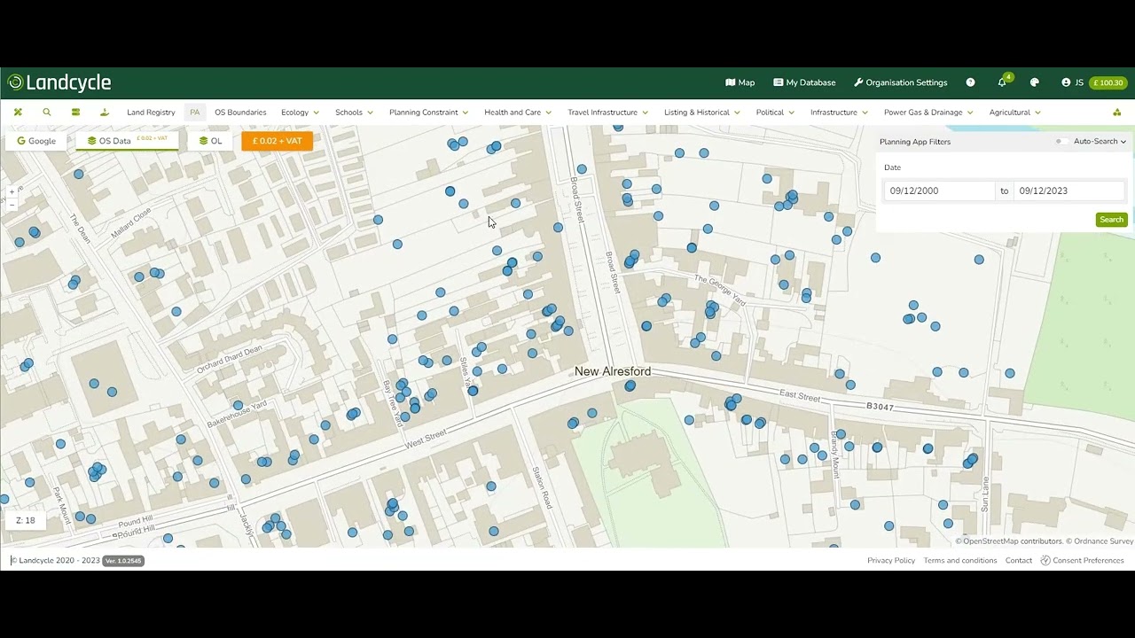Expand the Planning Constraint dropdown
This screenshot has width=1135, height=638.
pos(428,113)
